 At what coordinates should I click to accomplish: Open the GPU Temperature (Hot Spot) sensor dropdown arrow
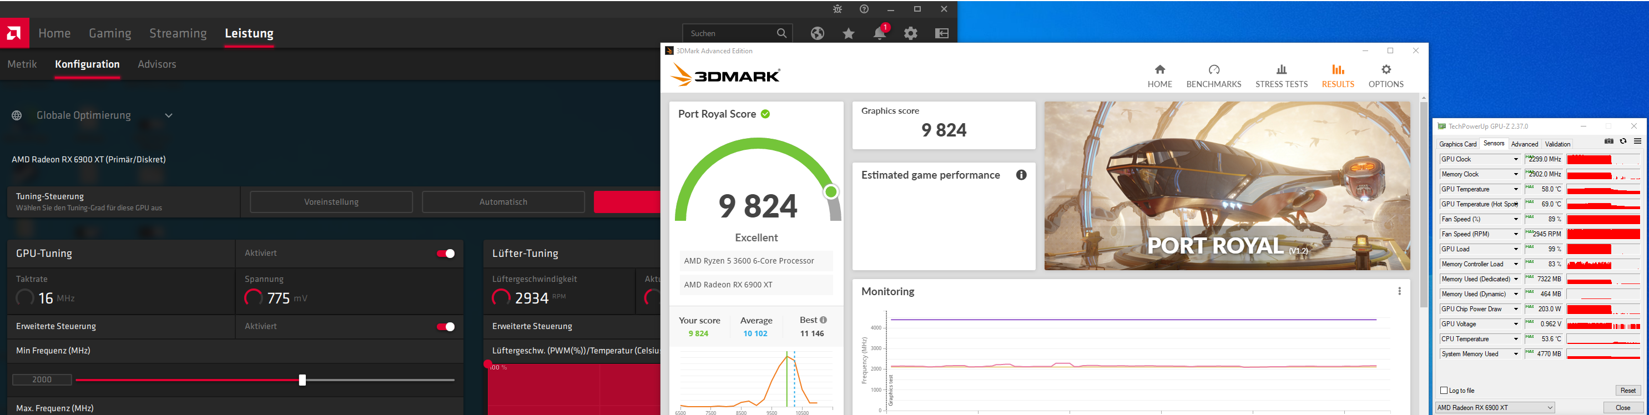click(1516, 205)
